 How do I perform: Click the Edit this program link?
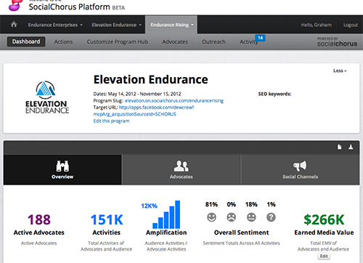coord(111,121)
